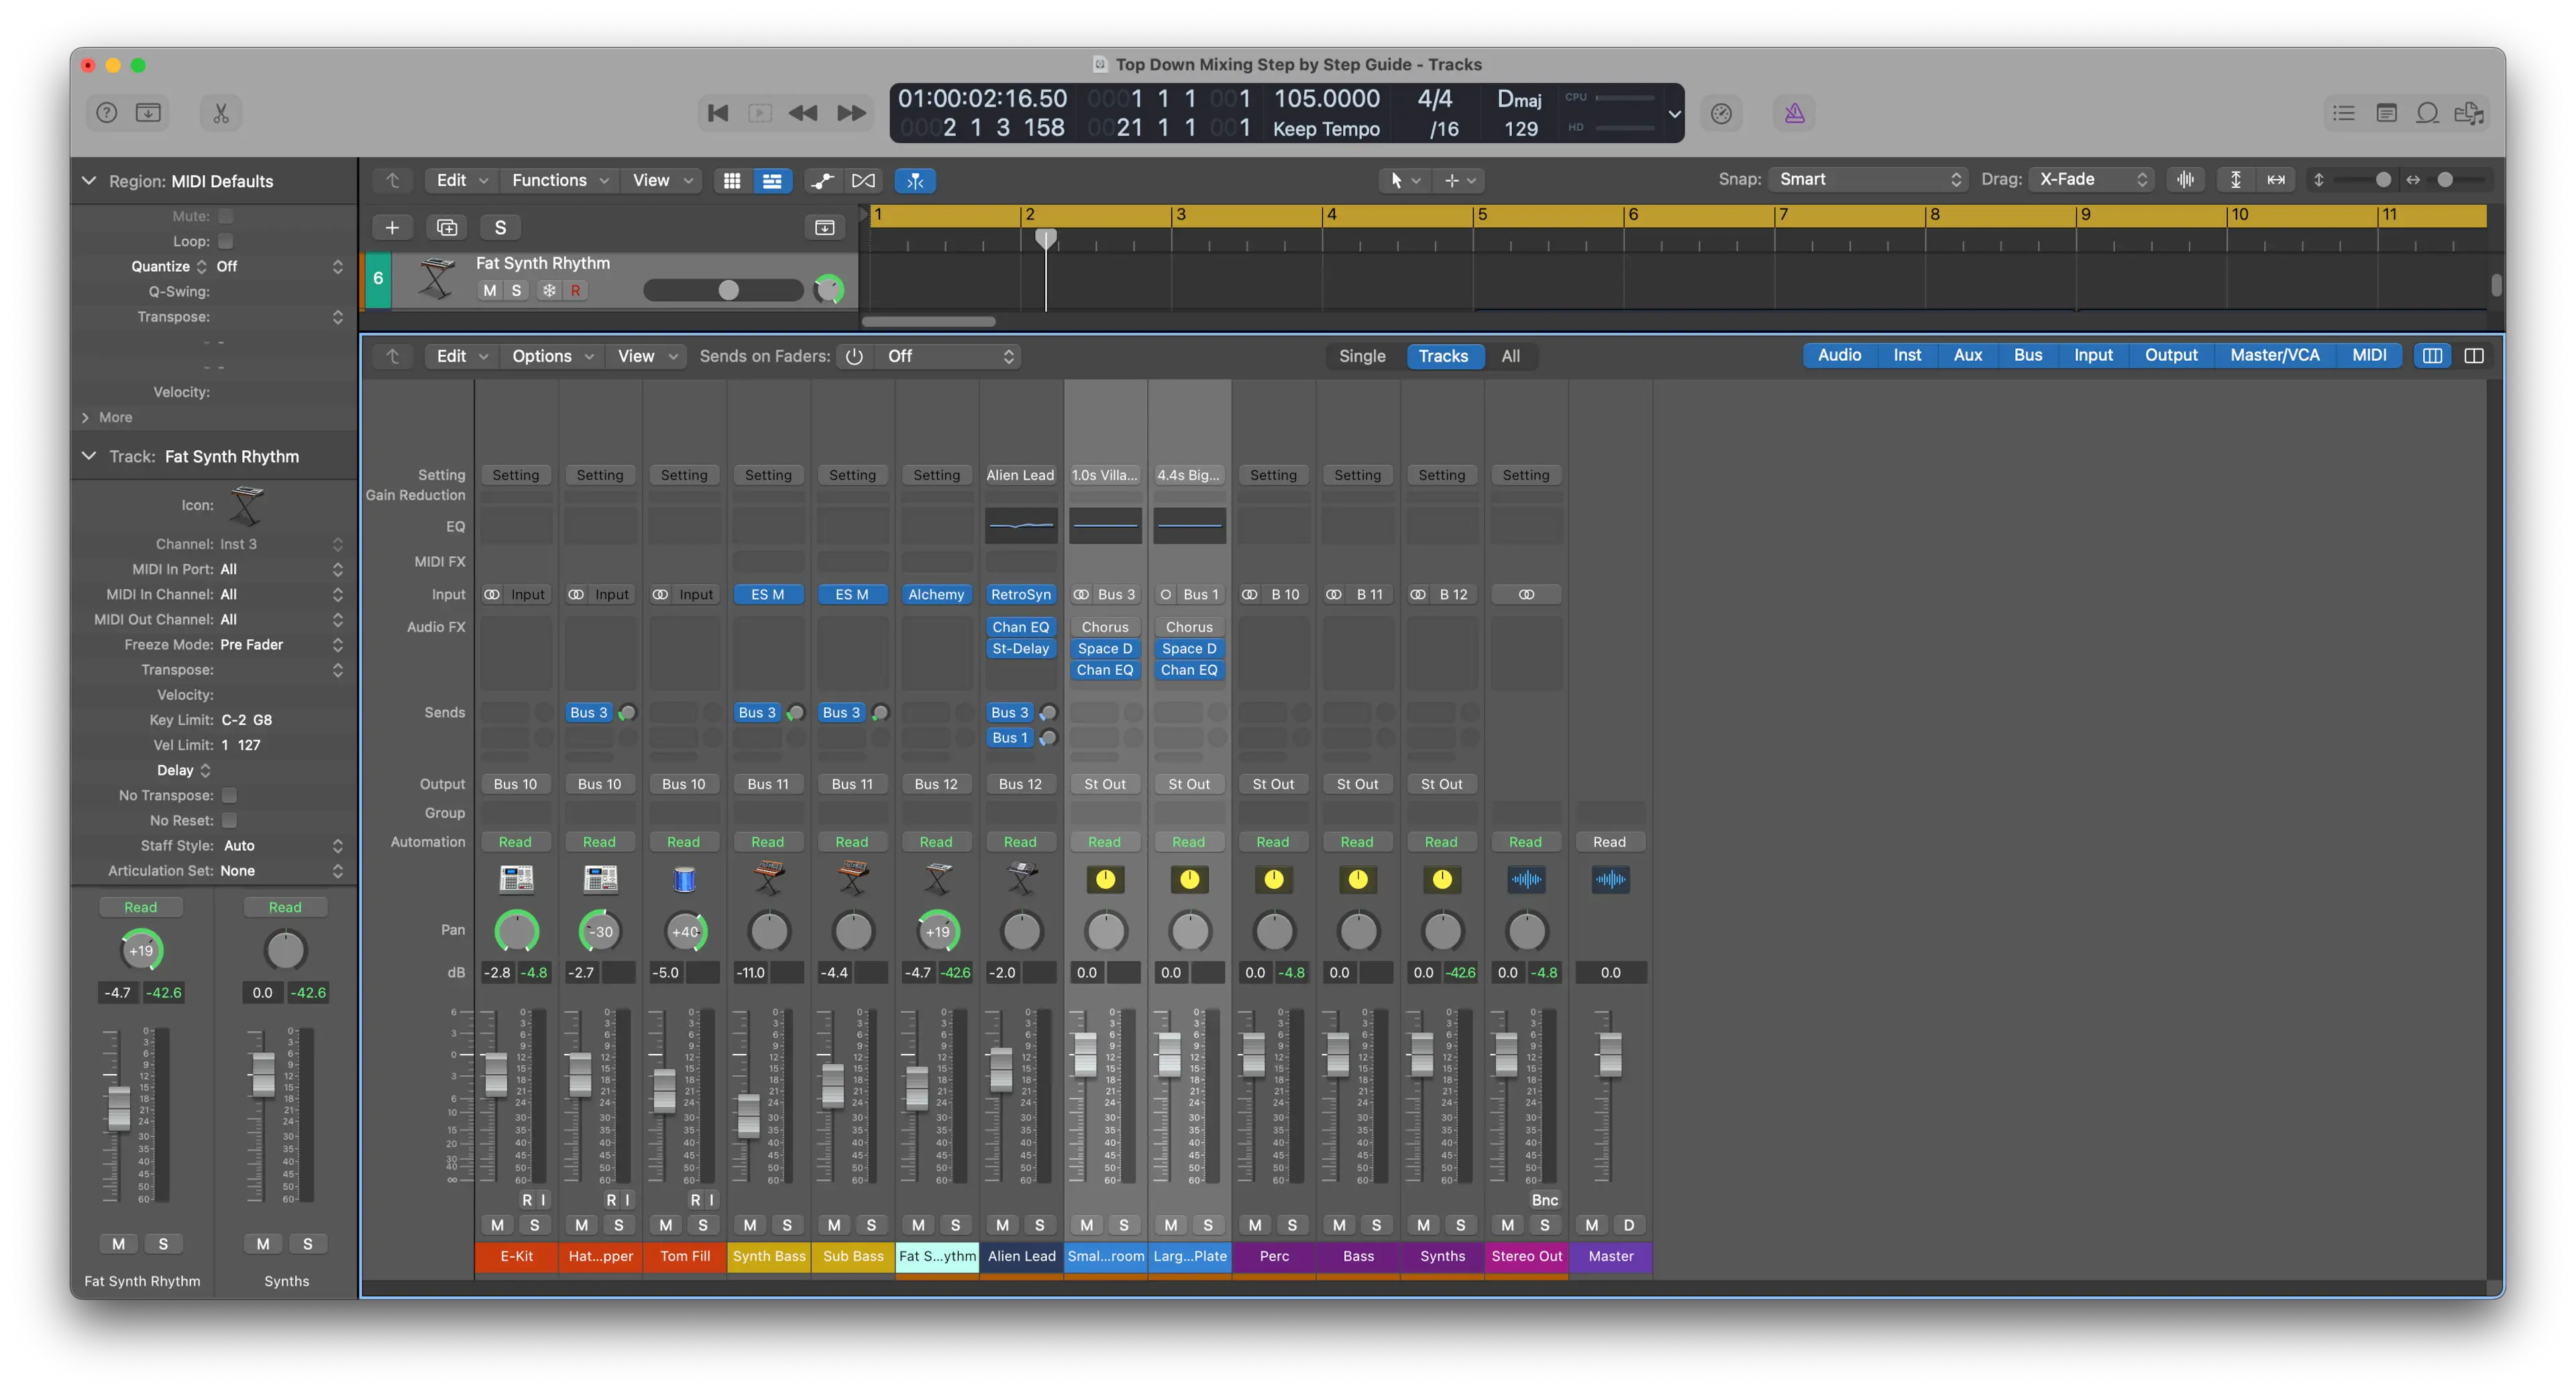Enable the No Transpose checkbox in the Track inspector
This screenshot has height=1392, width=2576.
229,795
